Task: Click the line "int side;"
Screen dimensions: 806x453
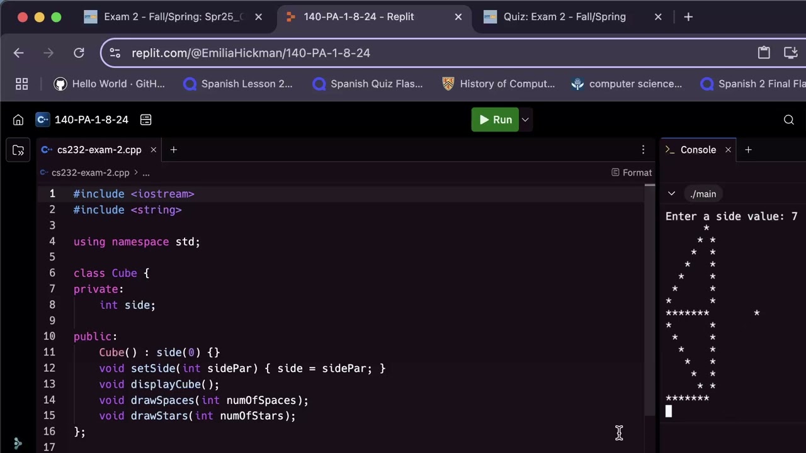Action: [127, 305]
